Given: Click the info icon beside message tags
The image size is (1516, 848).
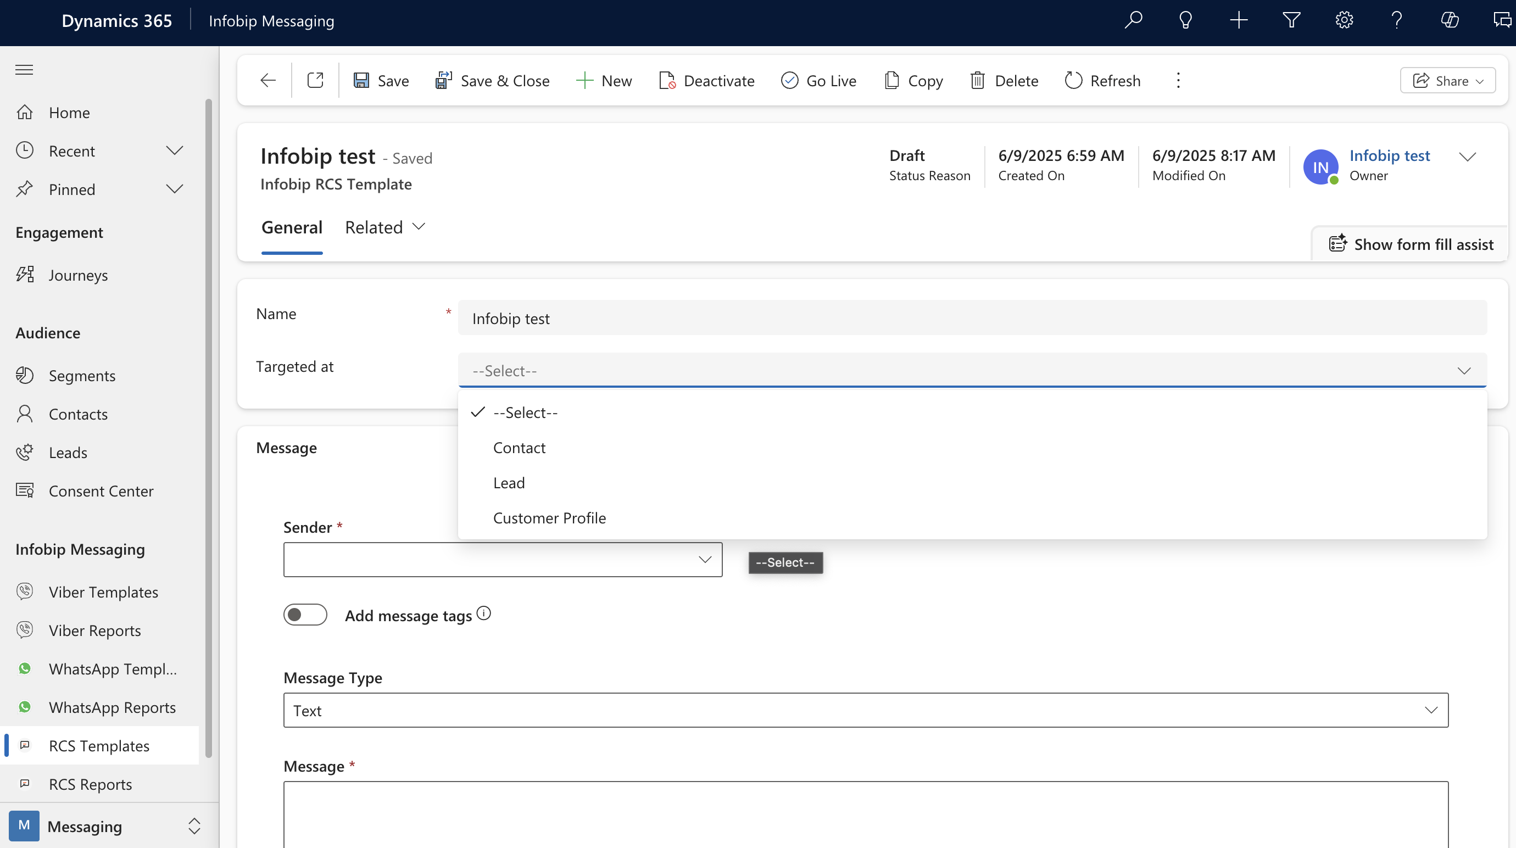Looking at the screenshot, I should 484,613.
